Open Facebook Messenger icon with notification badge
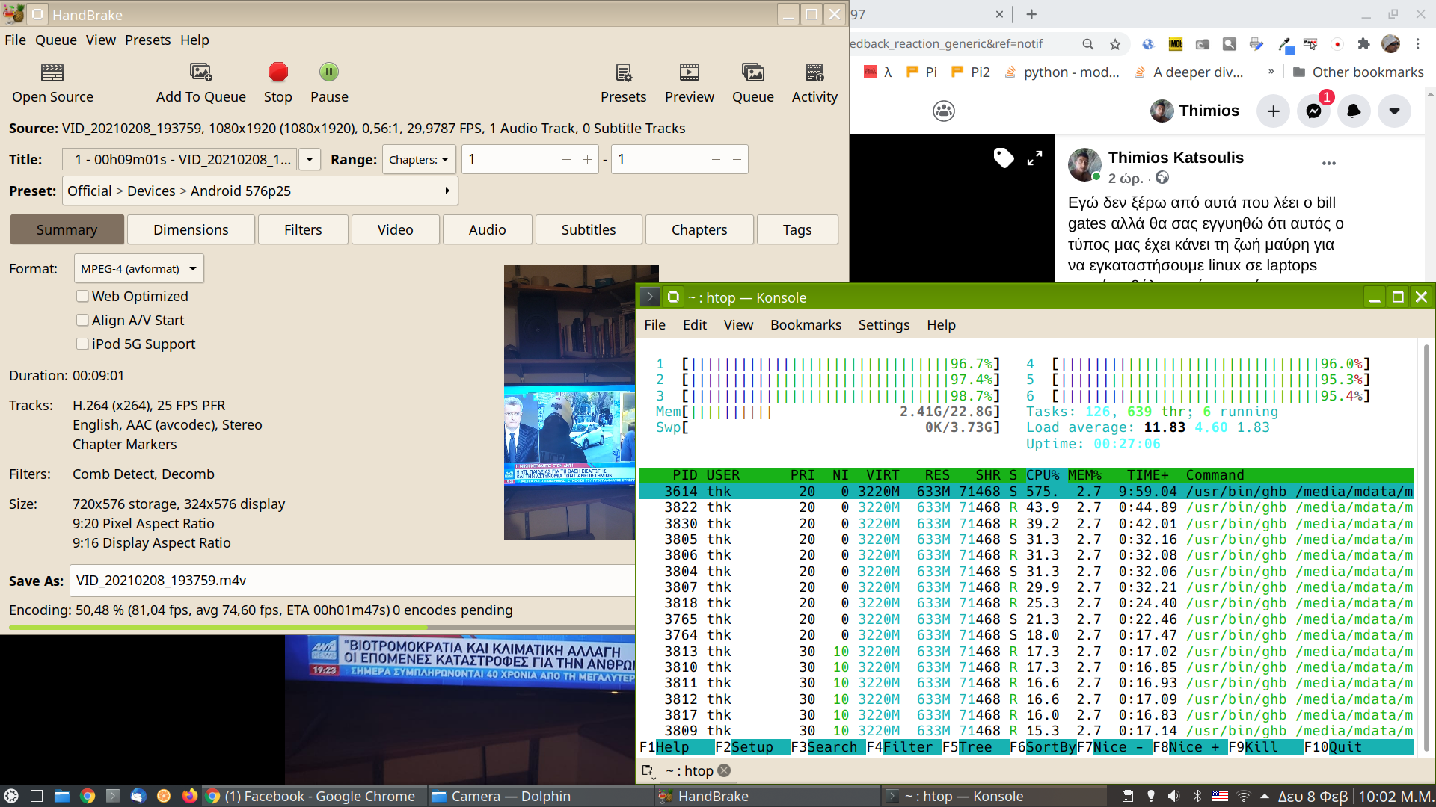The height and width of the screenshot is (807, 1436). coord(1313,111)
